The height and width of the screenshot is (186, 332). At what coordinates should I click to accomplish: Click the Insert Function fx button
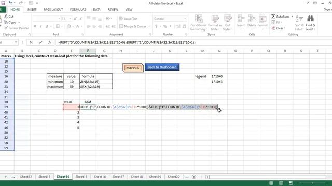pyautogui.click(x=49, y=42)
